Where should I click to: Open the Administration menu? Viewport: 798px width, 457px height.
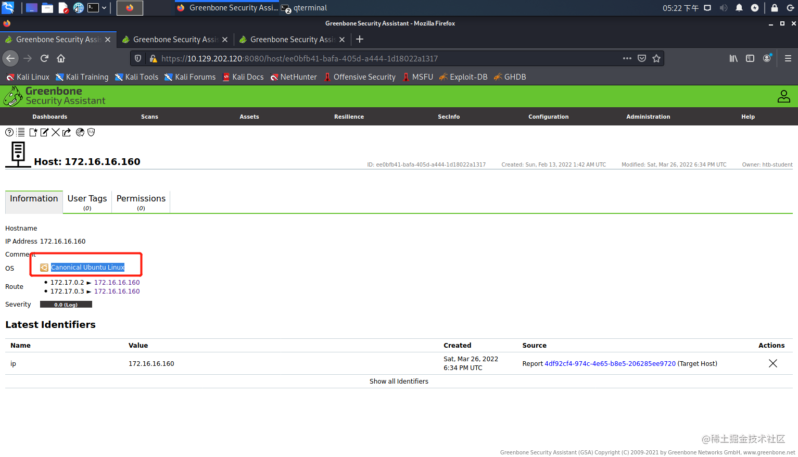(x=649, y=117)
